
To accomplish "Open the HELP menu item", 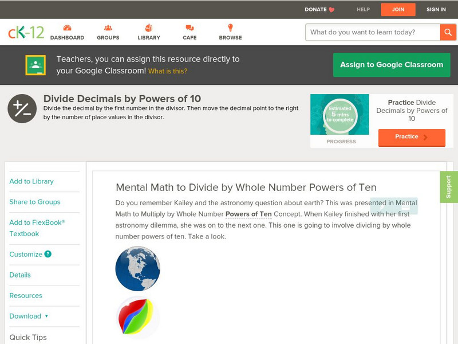I will 363,9.
